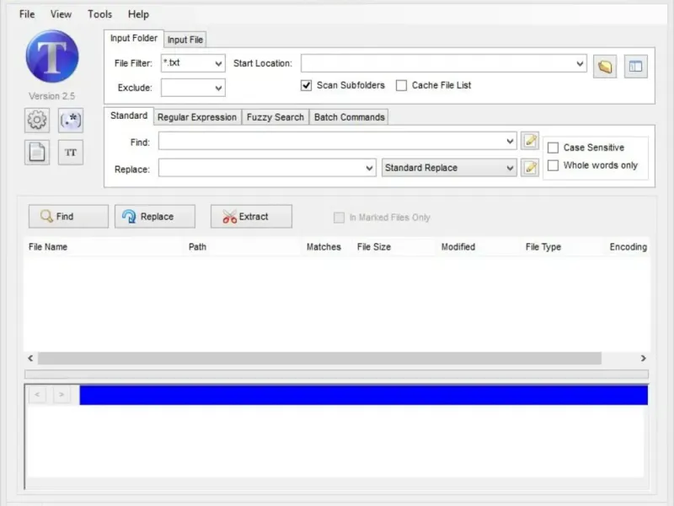
Task: Open the Find text editor pencil icon
Action: (530, 141)
